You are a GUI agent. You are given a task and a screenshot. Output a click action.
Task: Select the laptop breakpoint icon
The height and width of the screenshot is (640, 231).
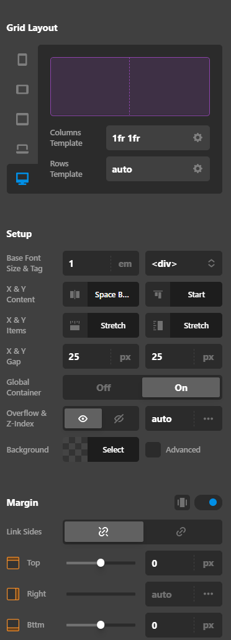pyautogui.click(x=22, y=149)
